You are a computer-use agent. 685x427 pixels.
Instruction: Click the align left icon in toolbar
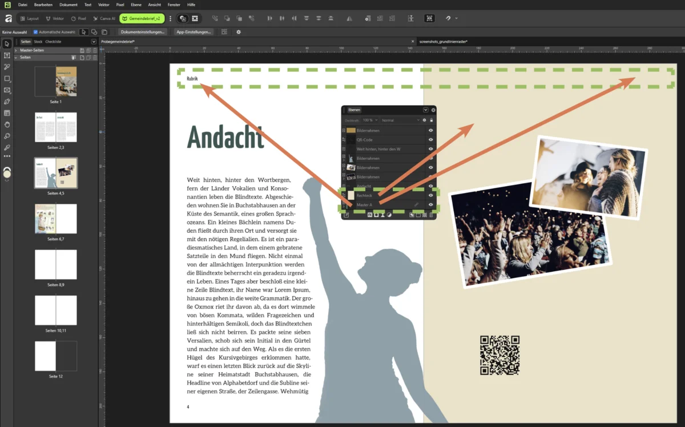[269, 18]
